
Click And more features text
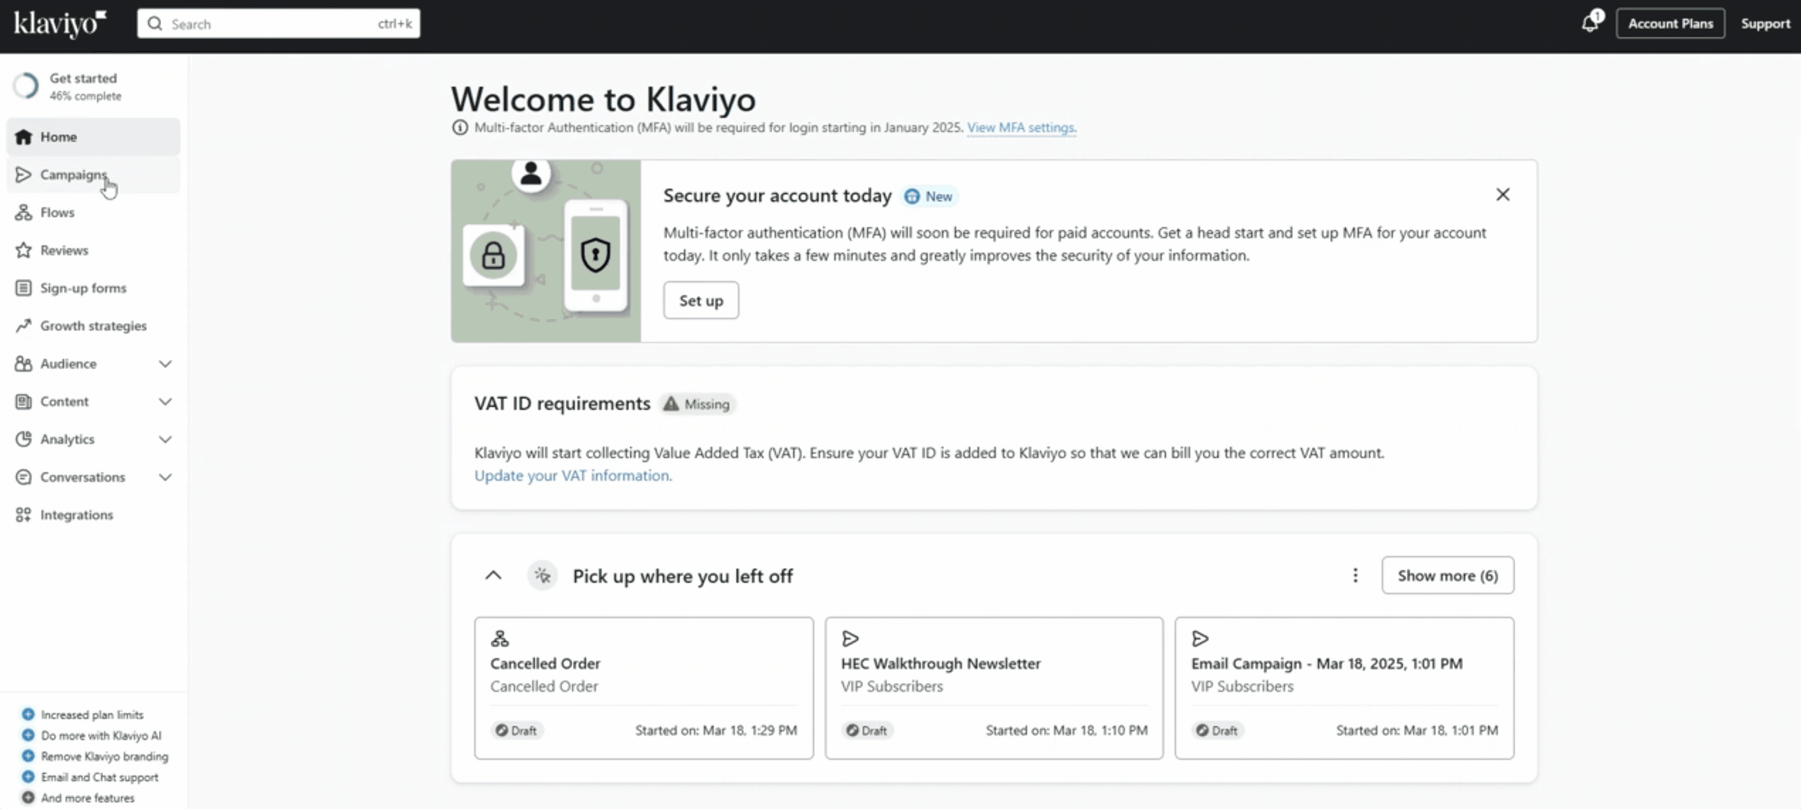click(88, 798)
